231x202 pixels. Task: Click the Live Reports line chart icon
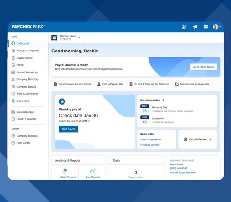93,171
